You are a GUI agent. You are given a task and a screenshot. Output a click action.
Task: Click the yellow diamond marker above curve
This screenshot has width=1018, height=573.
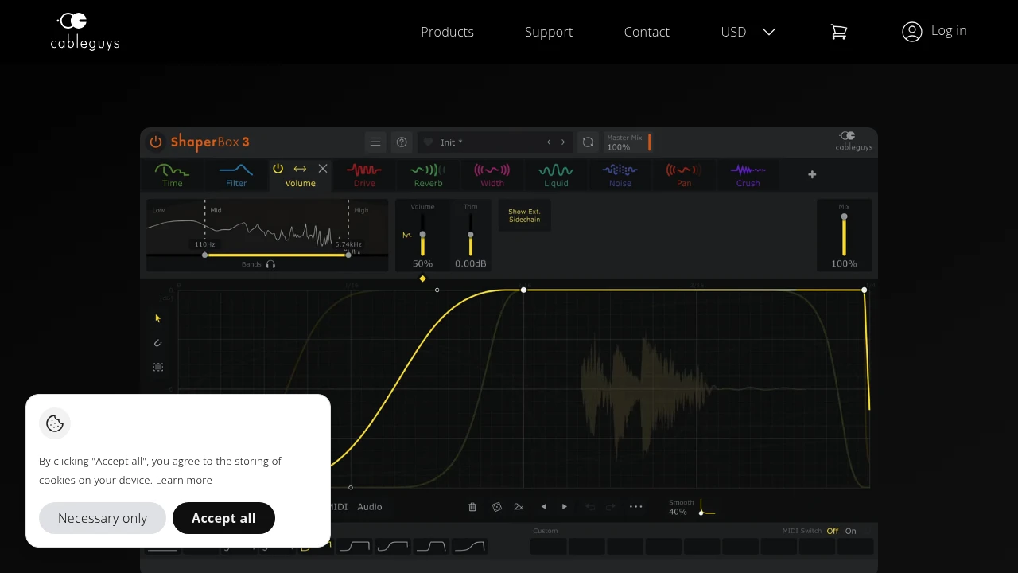pos(422,279)
